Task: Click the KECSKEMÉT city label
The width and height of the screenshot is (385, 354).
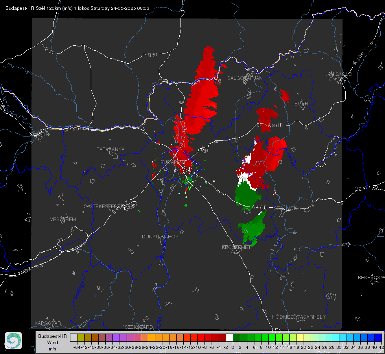Action: click(x=236, y=247)
